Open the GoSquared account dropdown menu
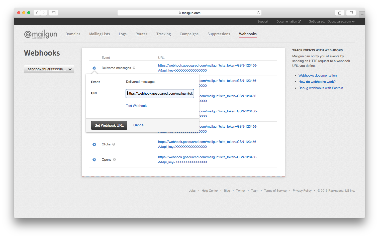379x238 pixels. pos(332,22)
